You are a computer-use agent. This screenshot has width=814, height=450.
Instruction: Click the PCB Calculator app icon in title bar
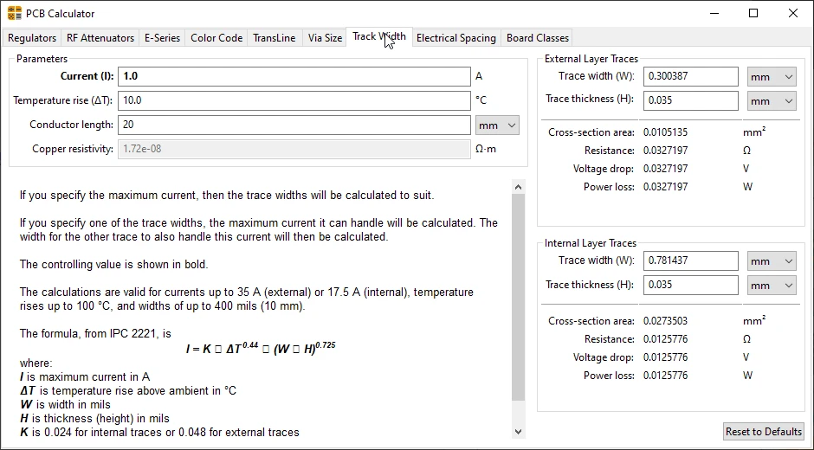point(14,13)
